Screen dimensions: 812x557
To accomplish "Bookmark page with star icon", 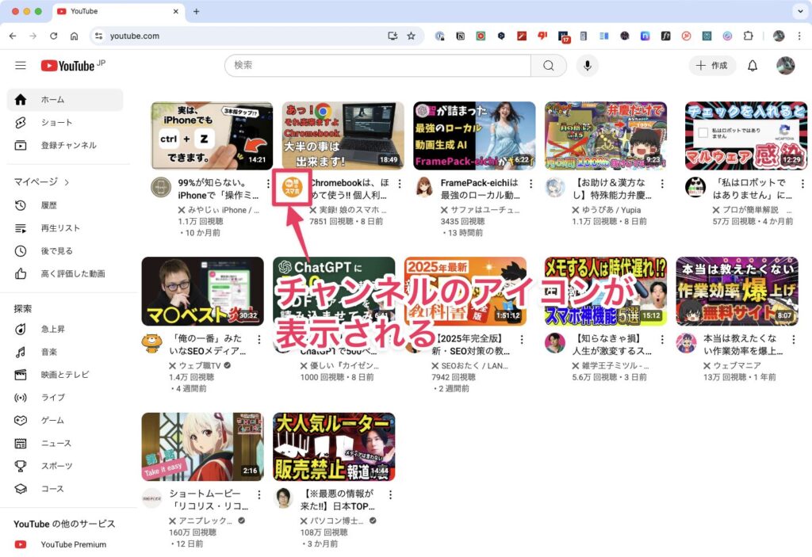I will [412, 36].
